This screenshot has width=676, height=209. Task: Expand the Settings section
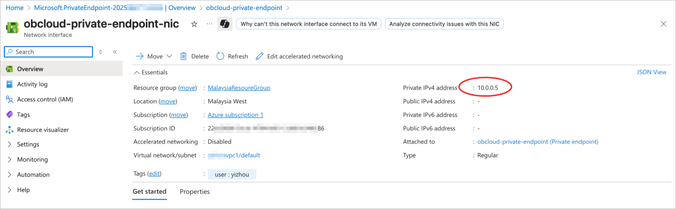point(28,145)
